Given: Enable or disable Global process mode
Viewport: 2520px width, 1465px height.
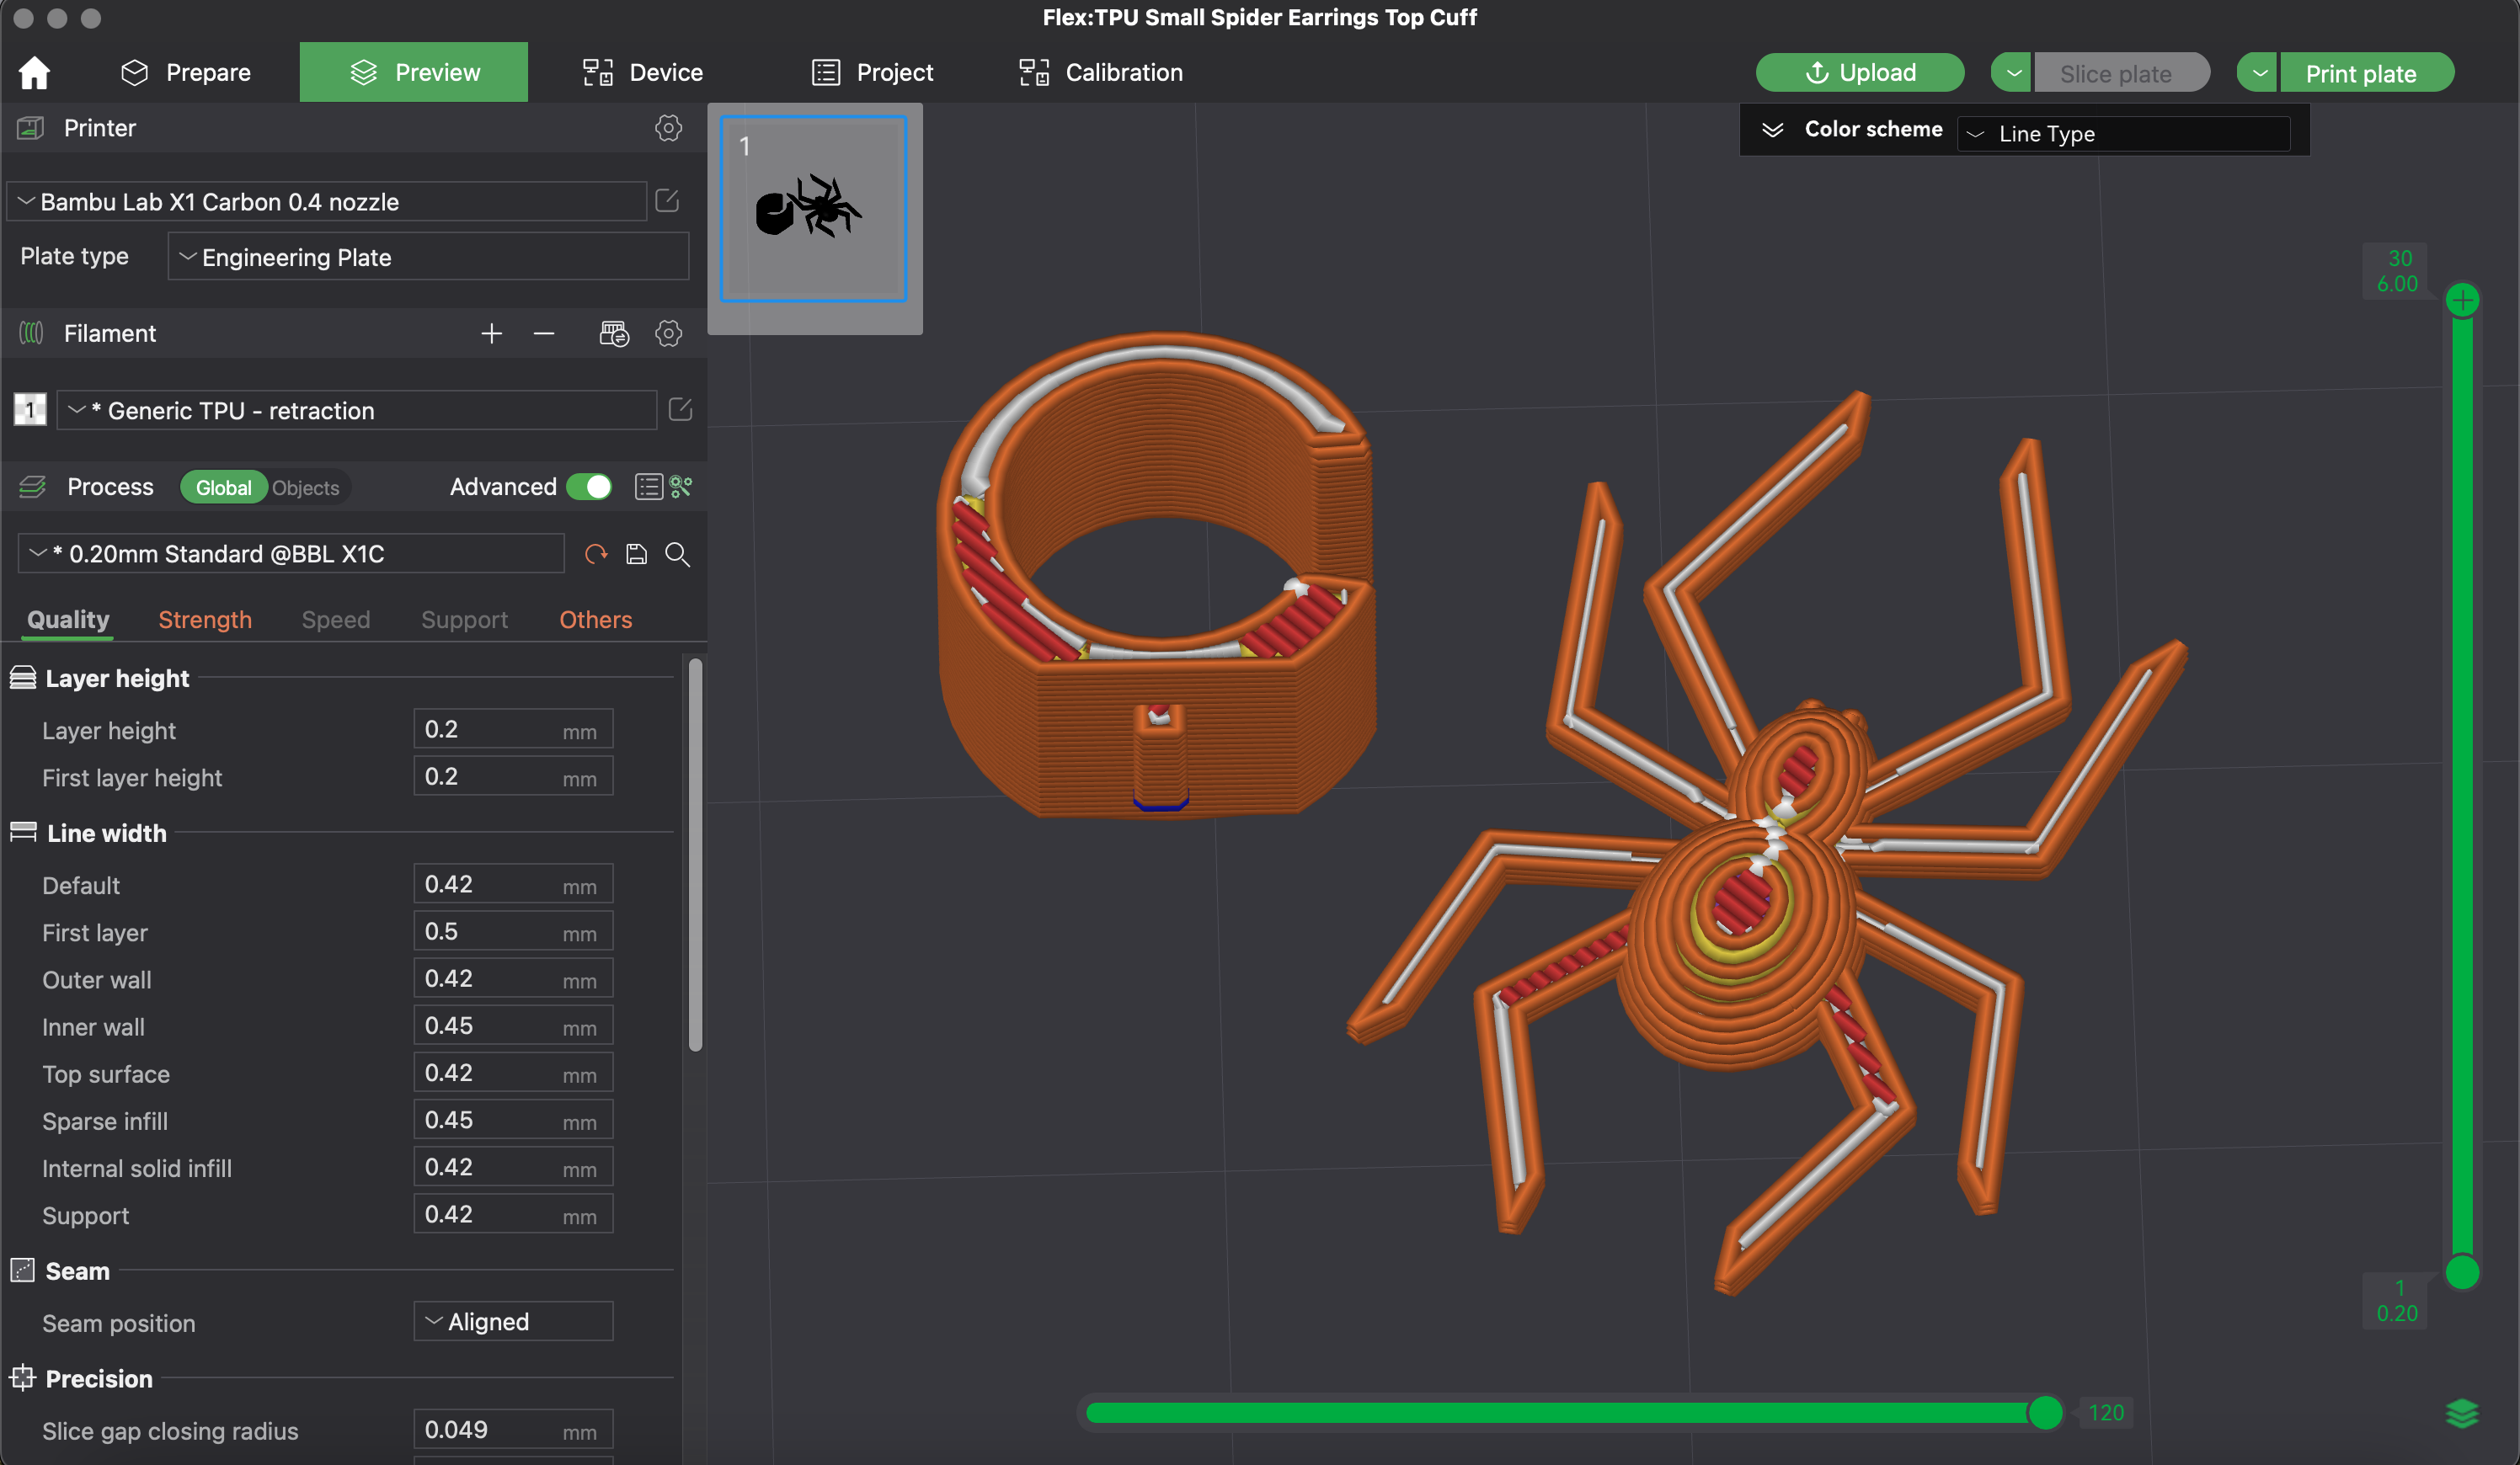Looking at the screenshot, I should click(223, 485).
